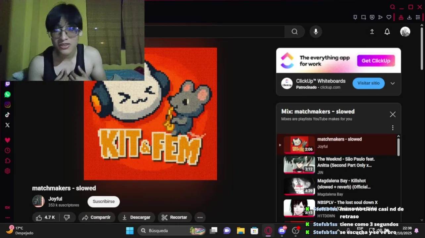
Task: Click the Kit & Fem video player
Action: [150, 114]
